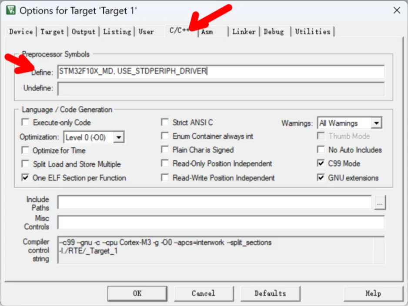
Task: Toggle Optimize for Time option
Action: 25,150
